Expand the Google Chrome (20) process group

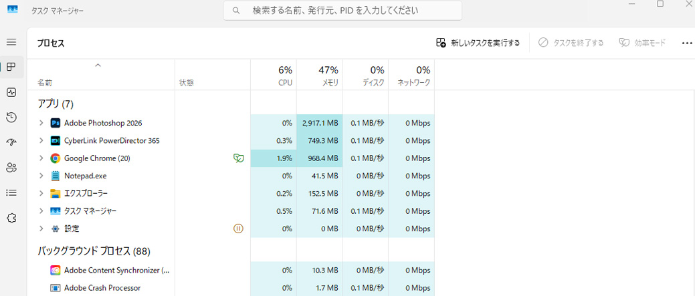(41, 158)
